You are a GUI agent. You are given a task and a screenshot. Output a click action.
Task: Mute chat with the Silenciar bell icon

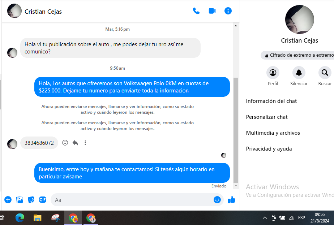point(299,73)
